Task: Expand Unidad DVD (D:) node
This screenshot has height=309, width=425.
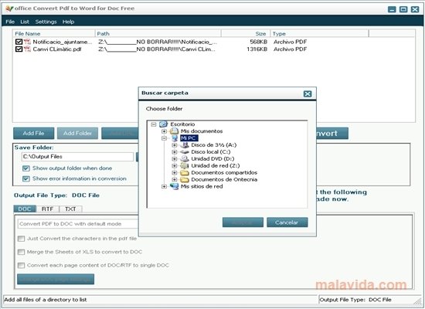Action: [175, 159]
